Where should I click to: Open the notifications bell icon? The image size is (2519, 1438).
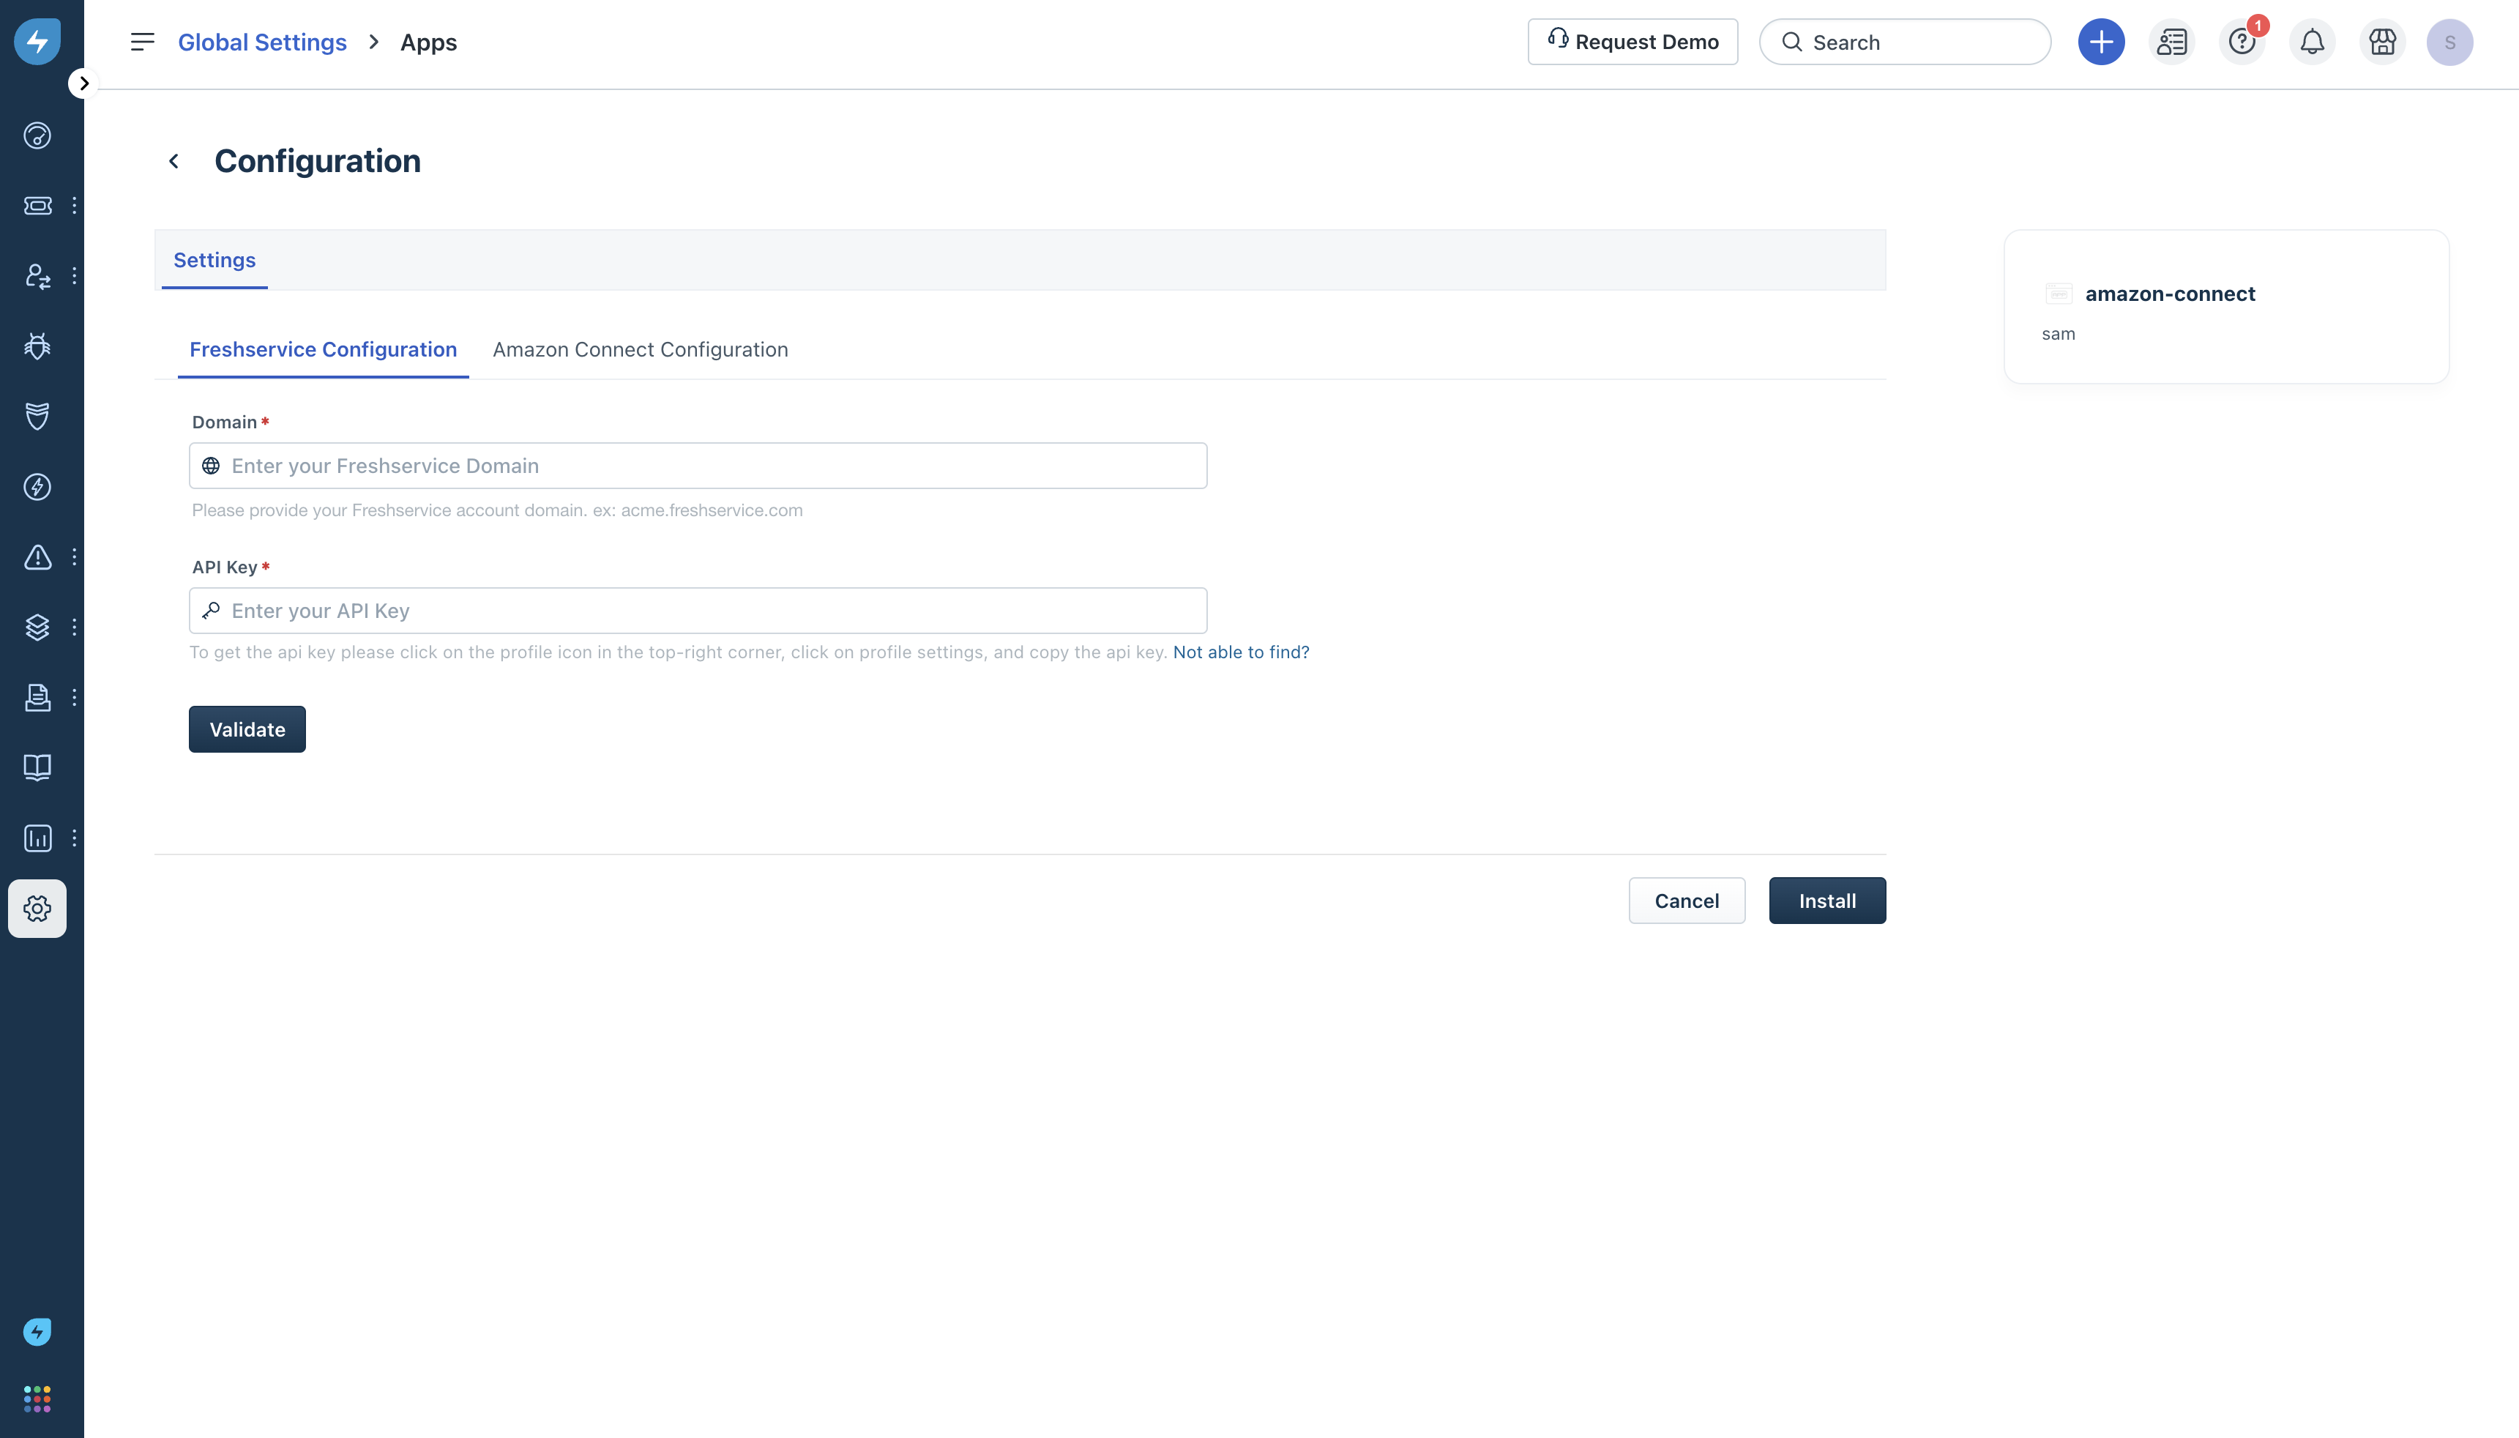[x=2312, y=42]
